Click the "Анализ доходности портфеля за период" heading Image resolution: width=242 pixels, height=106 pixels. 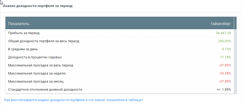(38, 6)
